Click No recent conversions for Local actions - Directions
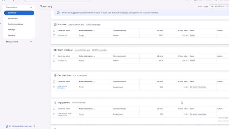The image size is (229, 129). 198,87
